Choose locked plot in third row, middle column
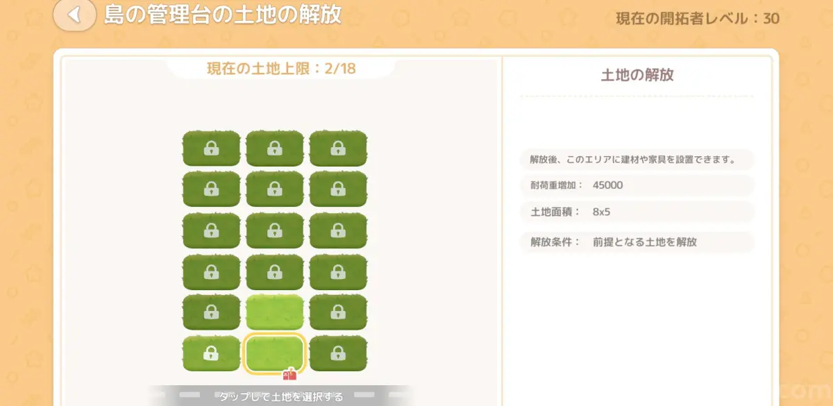The image size is (833, 406). (275, 230)
